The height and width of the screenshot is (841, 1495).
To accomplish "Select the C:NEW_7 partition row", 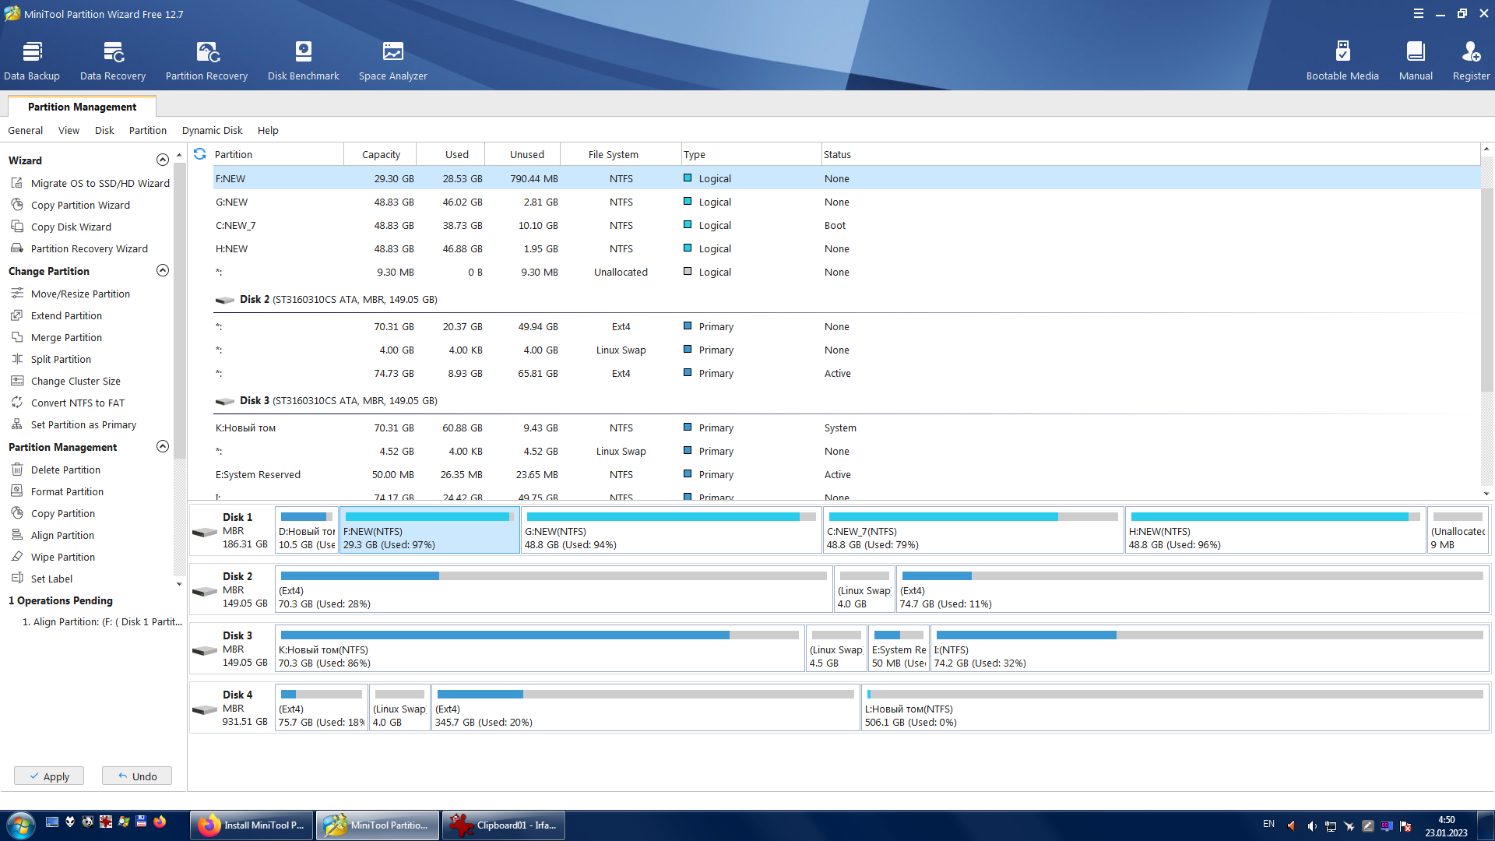I will coord(846,225).
